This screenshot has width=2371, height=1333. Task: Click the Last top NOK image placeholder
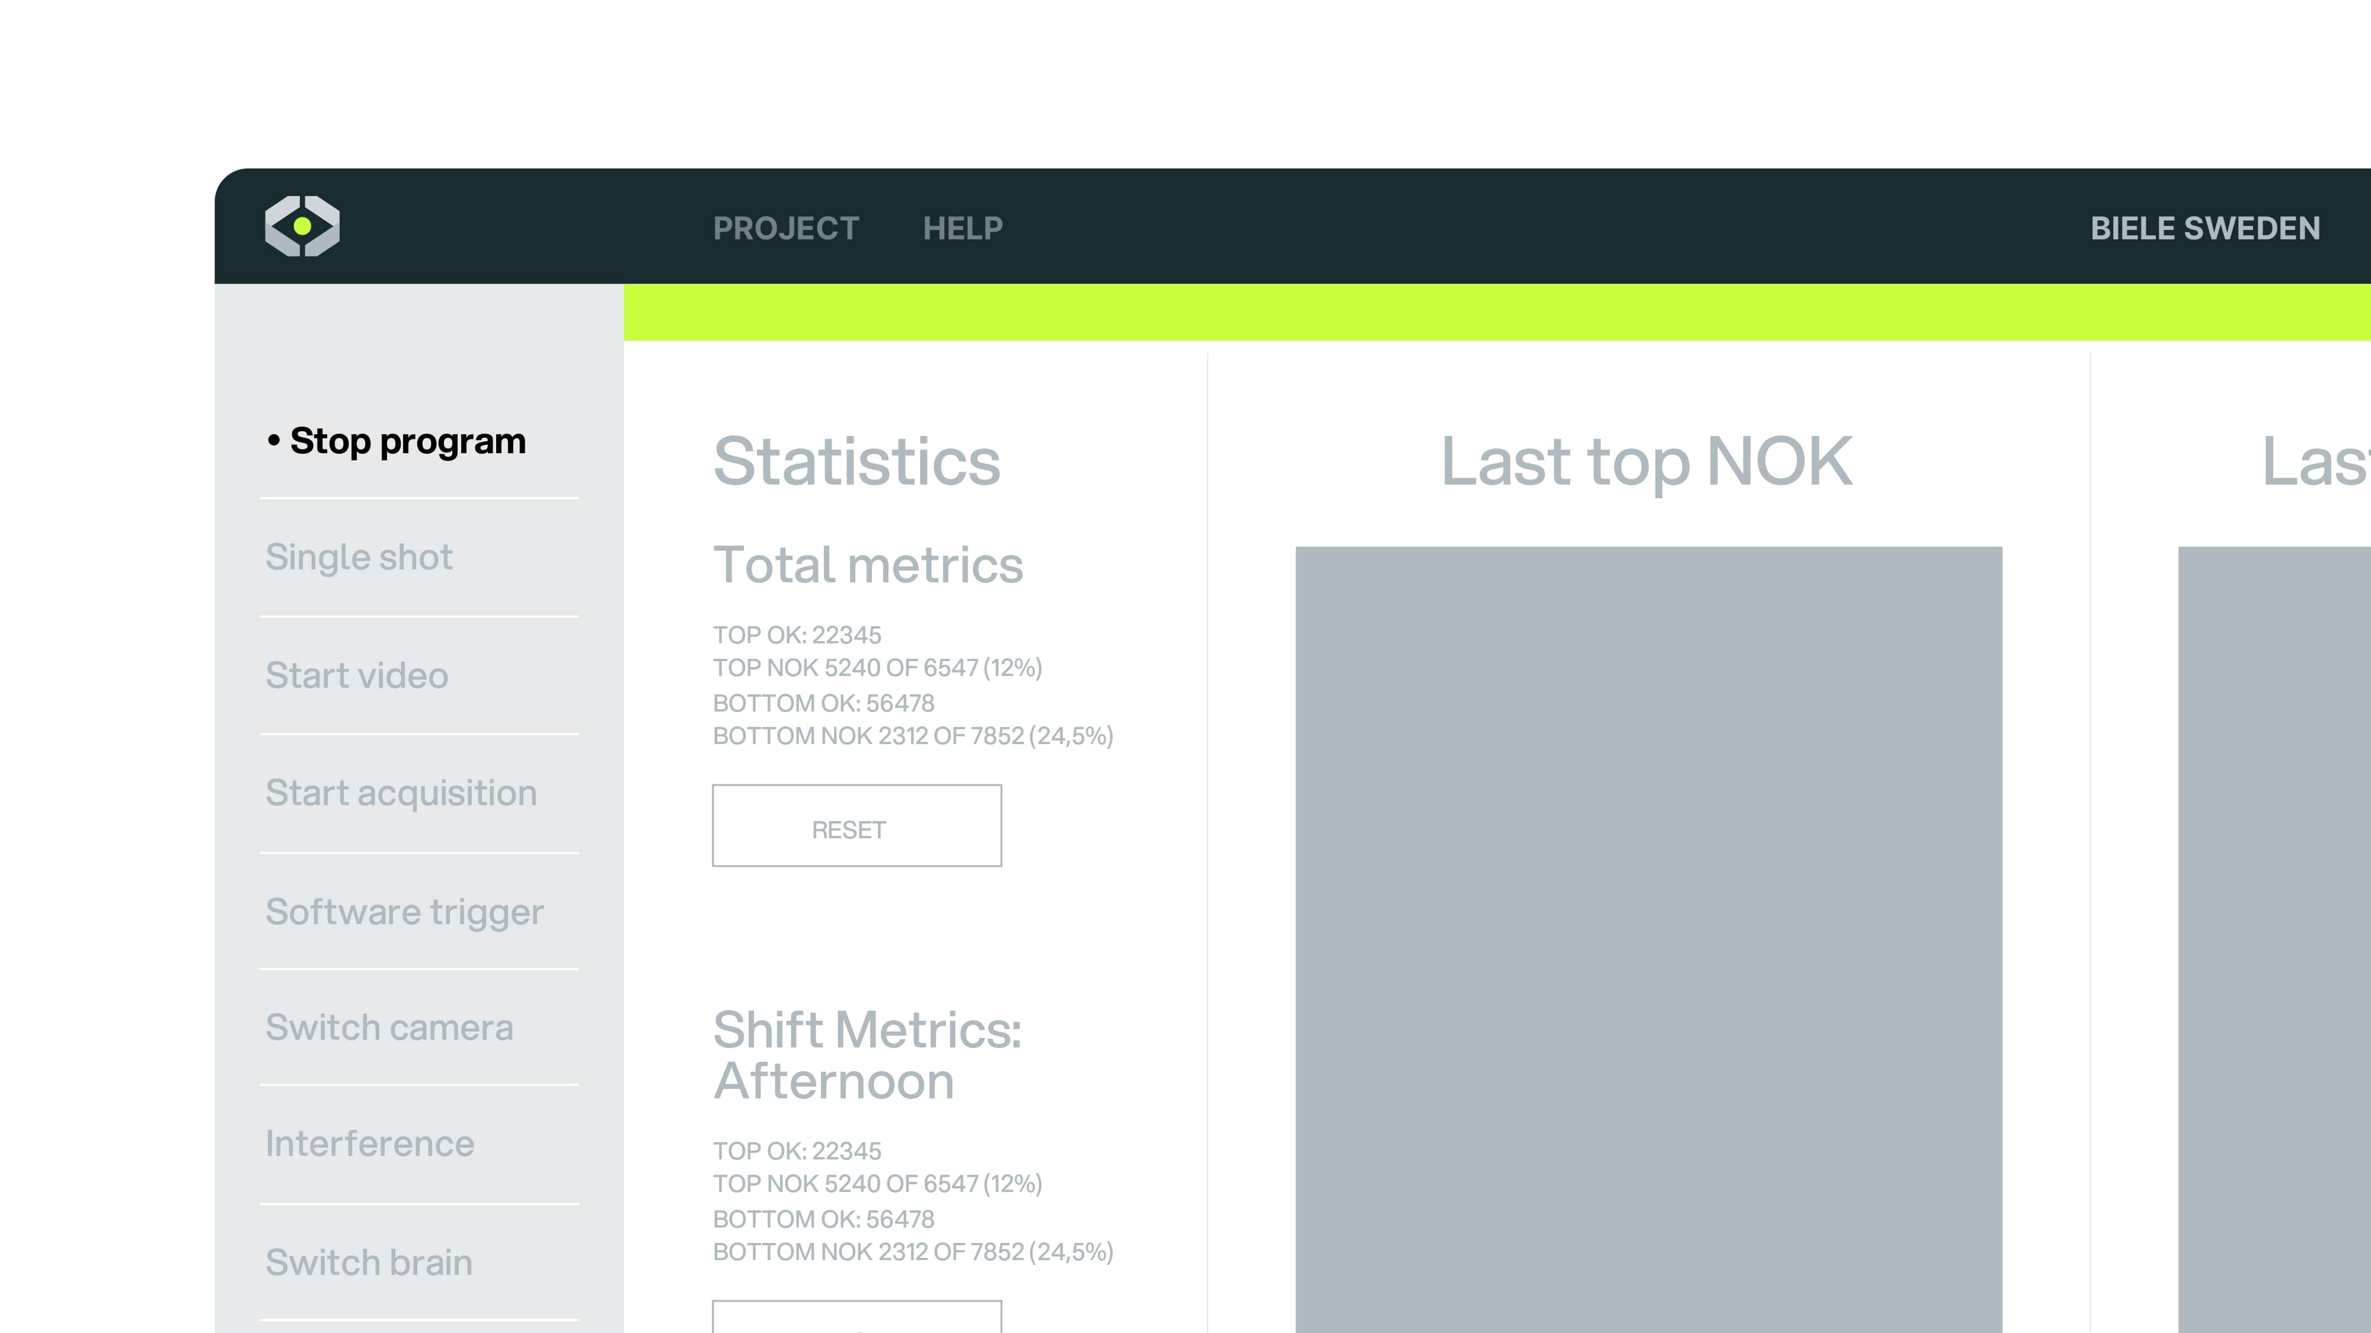point(1648,938)
